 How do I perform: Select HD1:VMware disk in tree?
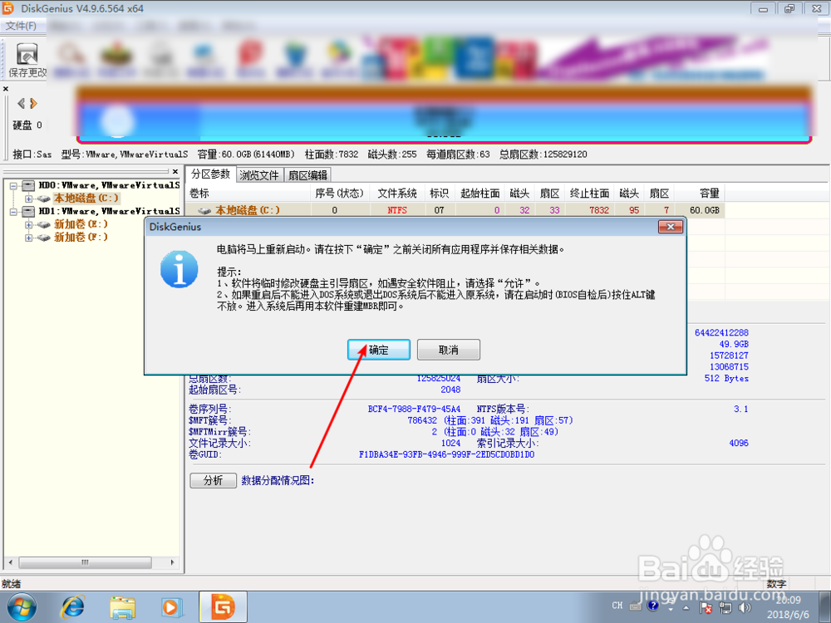109,211
